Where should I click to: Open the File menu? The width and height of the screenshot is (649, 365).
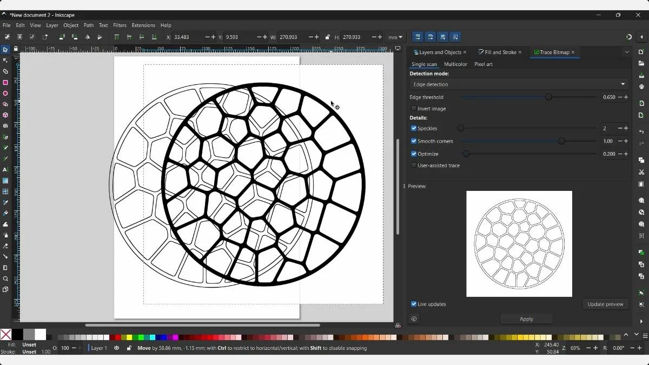pos(6,25)
